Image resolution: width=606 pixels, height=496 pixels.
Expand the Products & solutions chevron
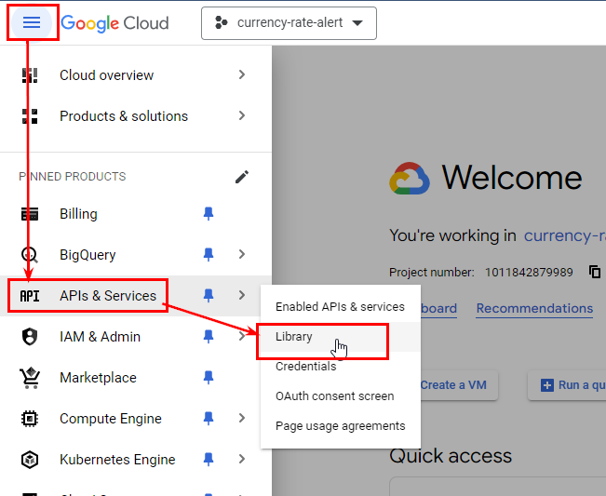click(242, 116)
